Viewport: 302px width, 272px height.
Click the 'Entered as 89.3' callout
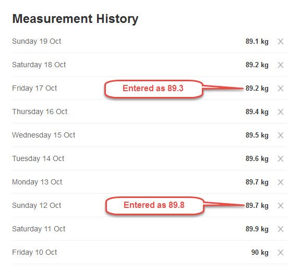pyautogui.click(x=153, y=89)
